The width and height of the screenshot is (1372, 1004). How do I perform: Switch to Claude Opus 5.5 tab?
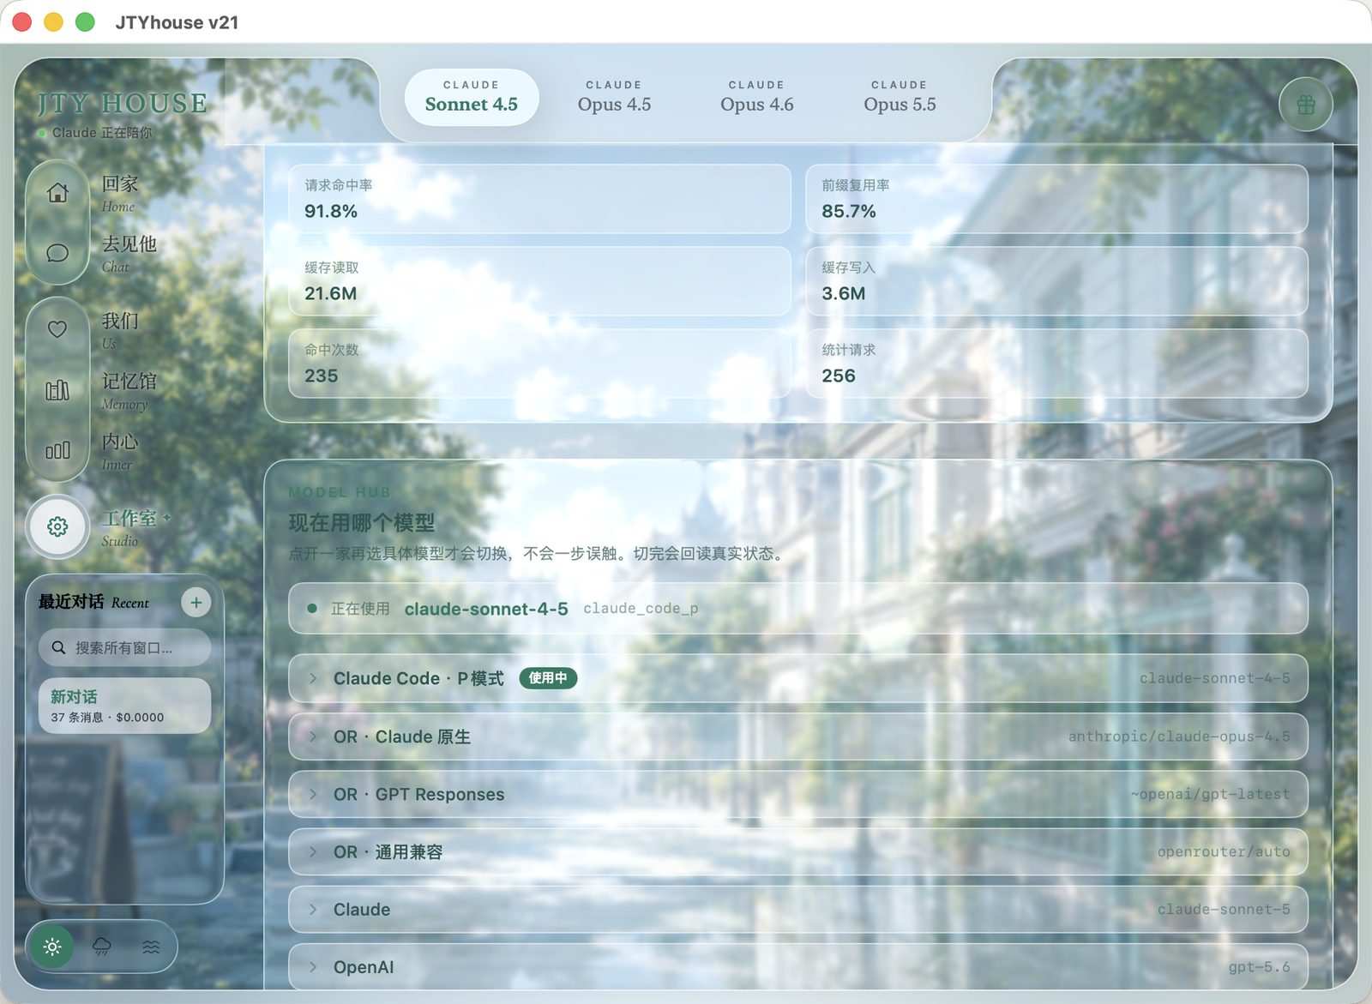[x=900, y=97]
